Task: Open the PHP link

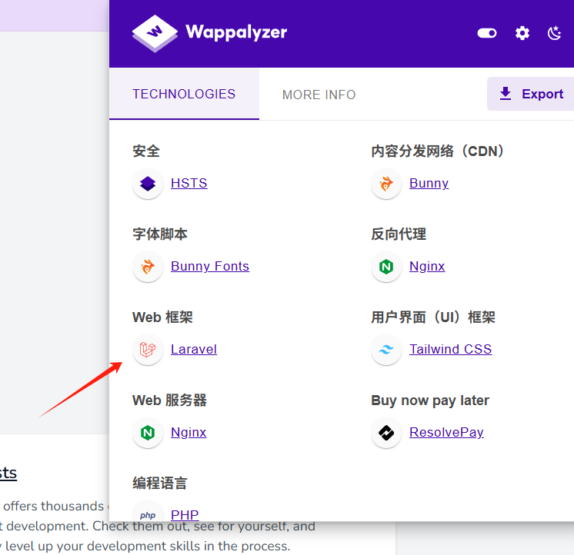Action: point(185,515)
